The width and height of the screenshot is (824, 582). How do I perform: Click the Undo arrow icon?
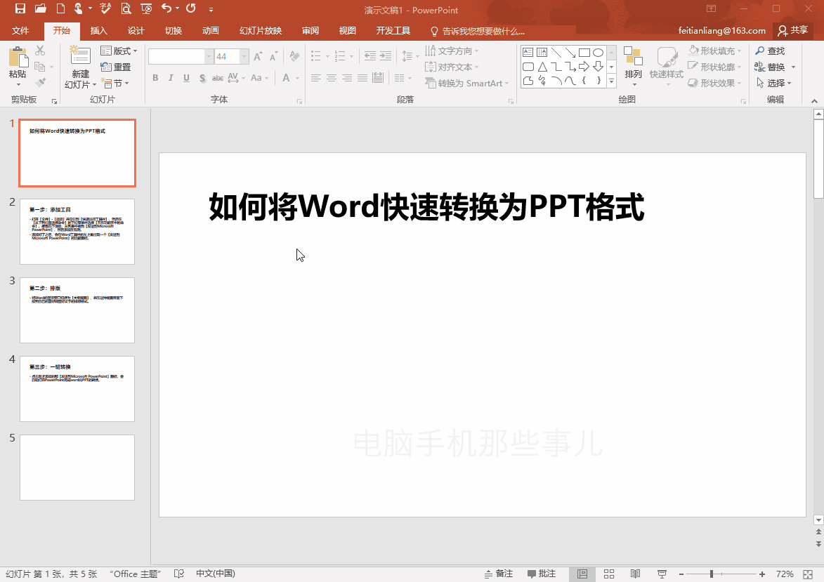click(166, 8)
